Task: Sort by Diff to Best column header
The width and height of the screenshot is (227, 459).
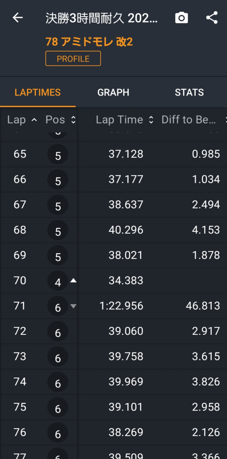Action: 193,119
